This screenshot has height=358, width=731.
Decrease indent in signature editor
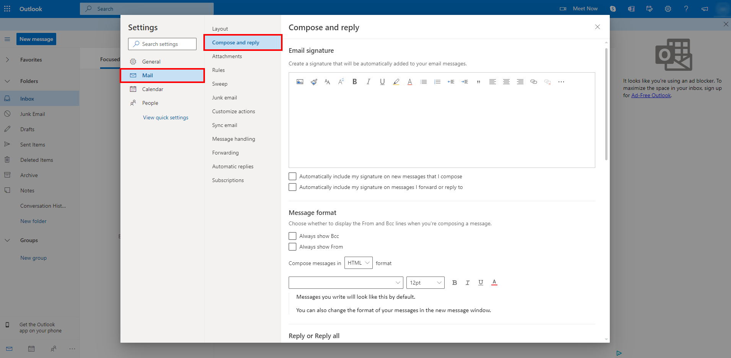[451, 82]
